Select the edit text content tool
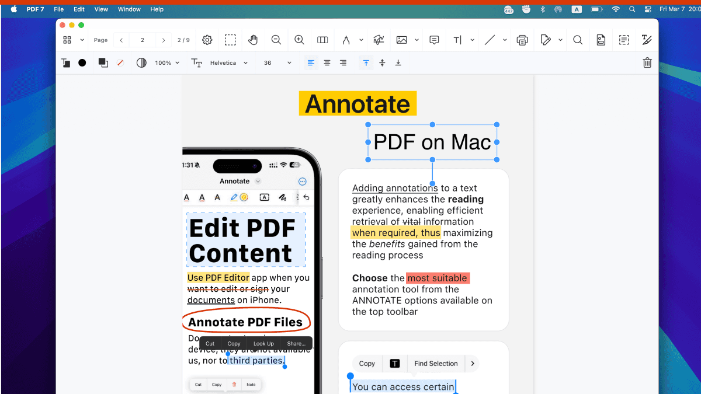Image resolution: width=701 pixels, height=394 pixels. (647, 40)
